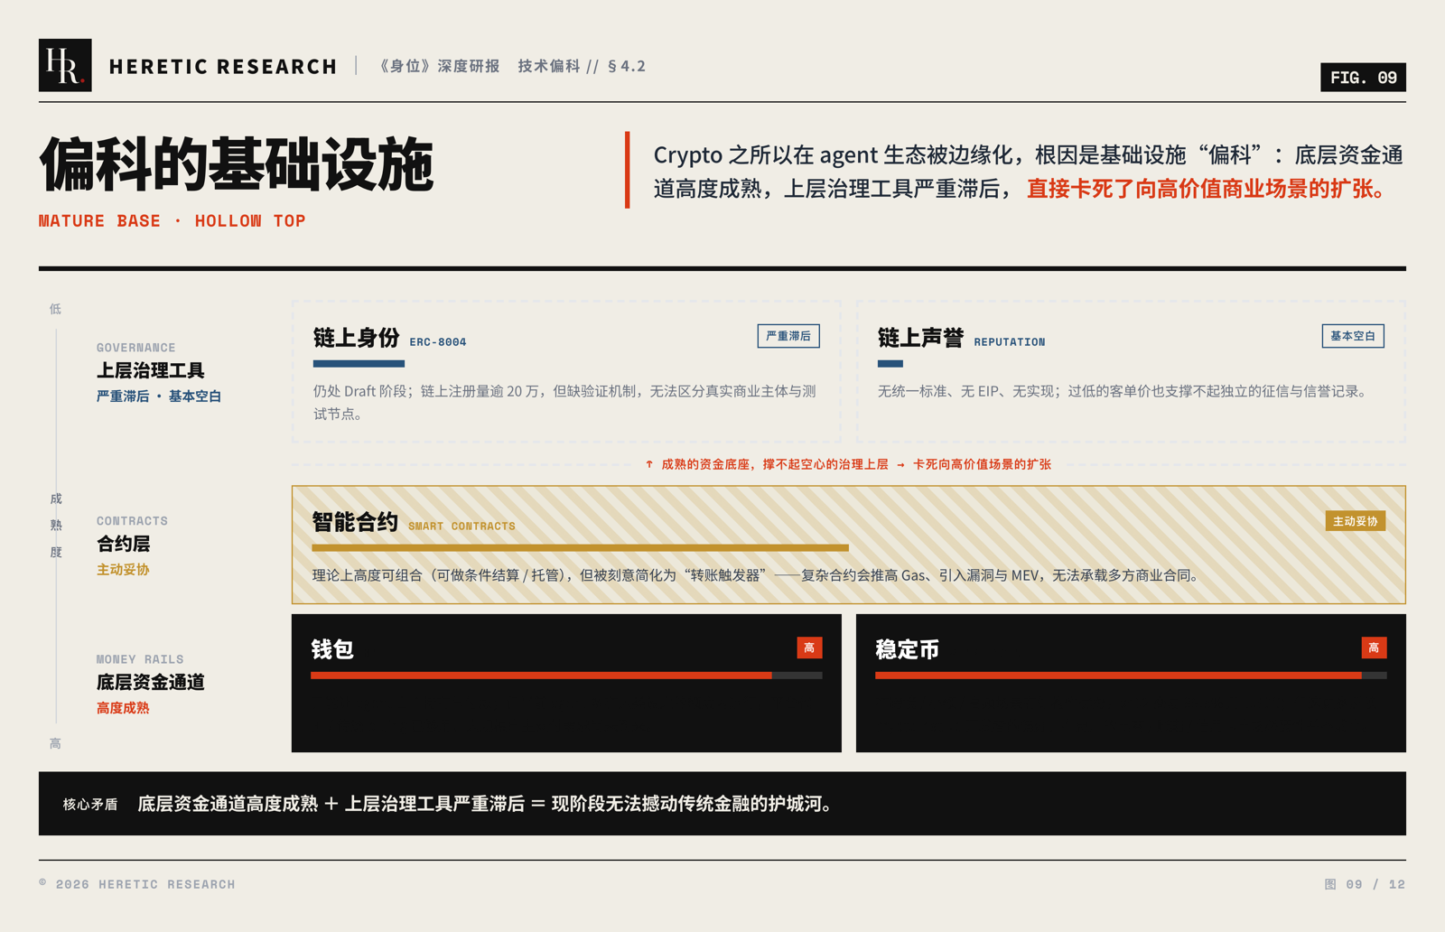Image resolution: width=1445 pixels, height=932 pixels.
Task: Click the 高度成熟 status text
Action: (123, 708)
